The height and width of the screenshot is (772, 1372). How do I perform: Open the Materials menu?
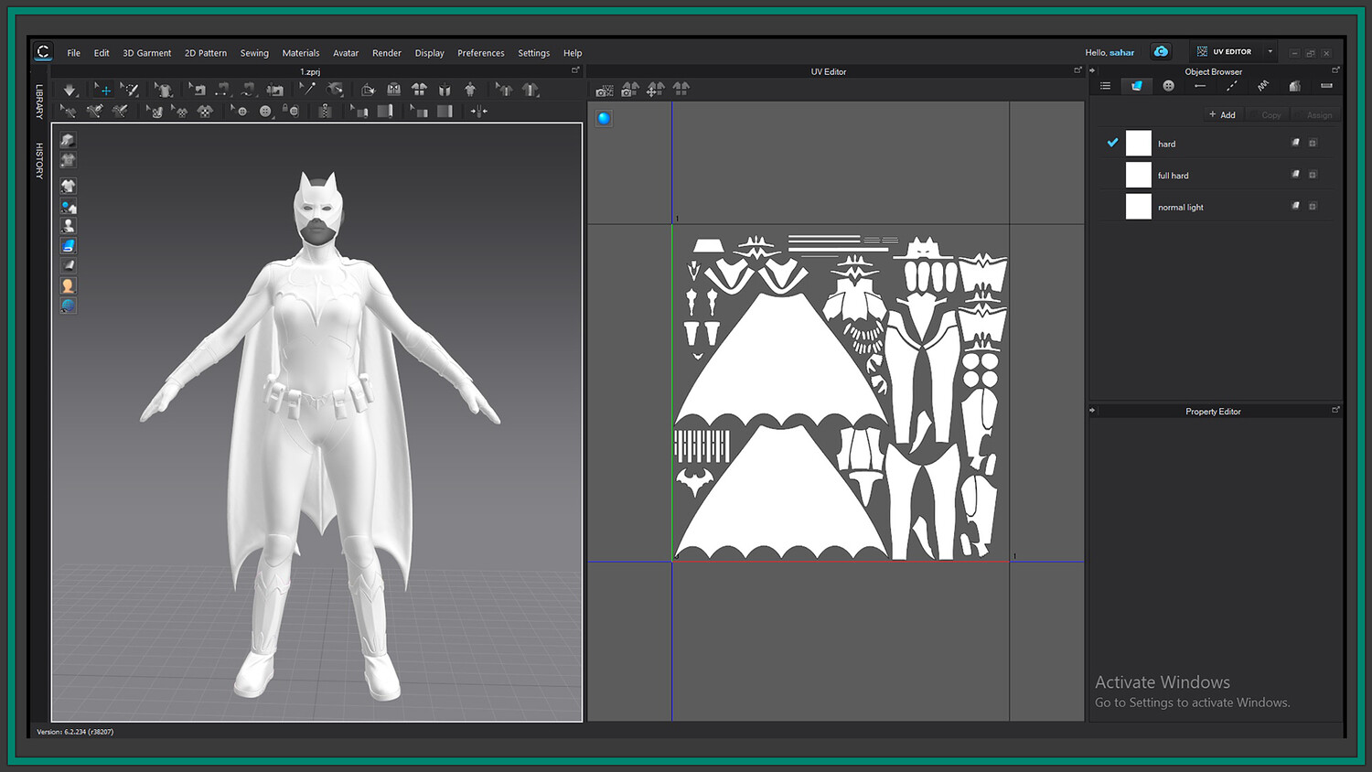click(300, 53)
